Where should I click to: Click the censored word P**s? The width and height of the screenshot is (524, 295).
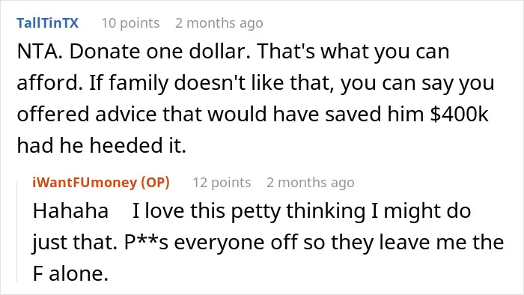tap(147, 243)
